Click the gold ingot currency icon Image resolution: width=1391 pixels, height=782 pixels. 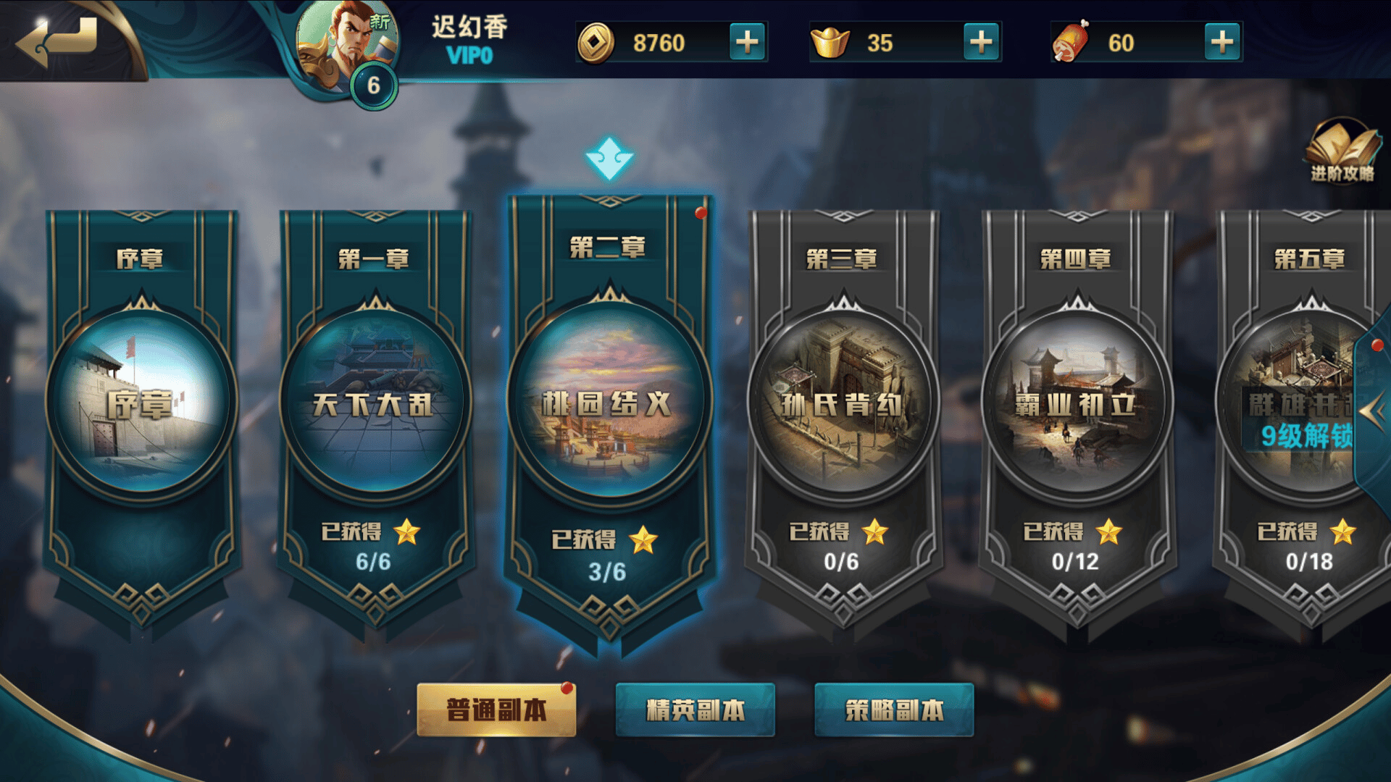point(830,42)
